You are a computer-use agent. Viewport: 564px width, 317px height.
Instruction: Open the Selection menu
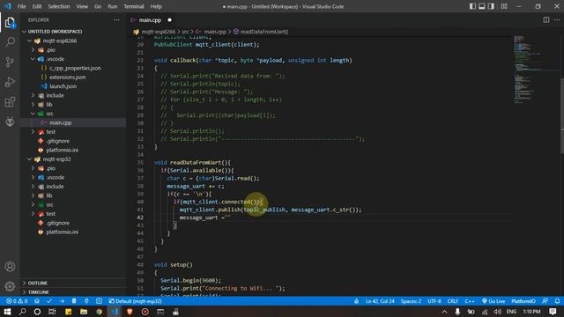click(x=59, y=6)
